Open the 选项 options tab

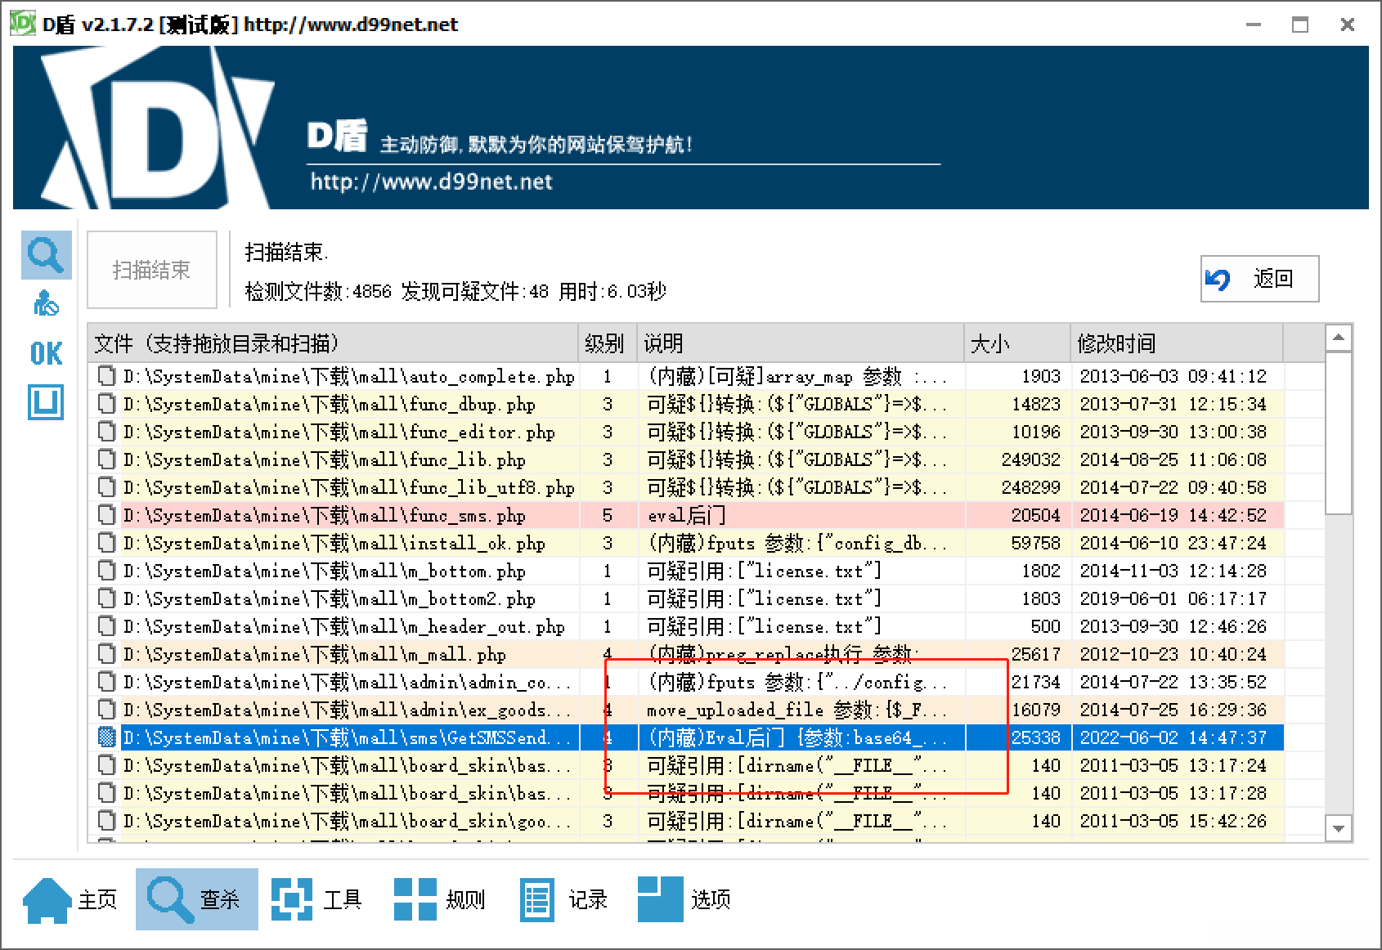click(x=684, y=899)
